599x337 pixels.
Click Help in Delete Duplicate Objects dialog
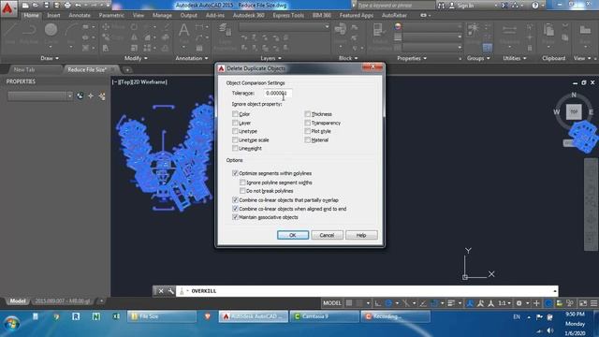(361, 235)
